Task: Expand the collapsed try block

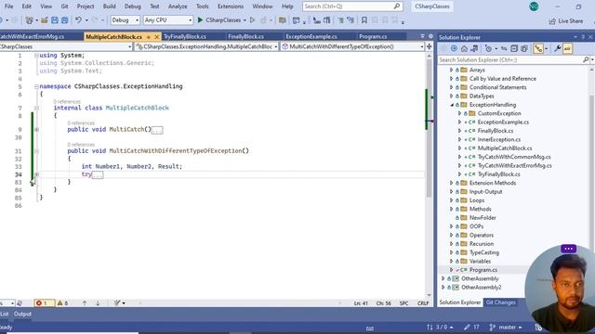Action: point(37,174)
